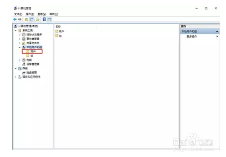The height and width of the screenshot is (157, 226).
Task: Select the 设备管理器 device icon
Action: (24, 64)
